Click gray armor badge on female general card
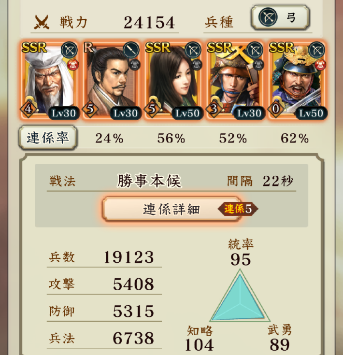Screen dimensions: 343x355 coord(196,65)
